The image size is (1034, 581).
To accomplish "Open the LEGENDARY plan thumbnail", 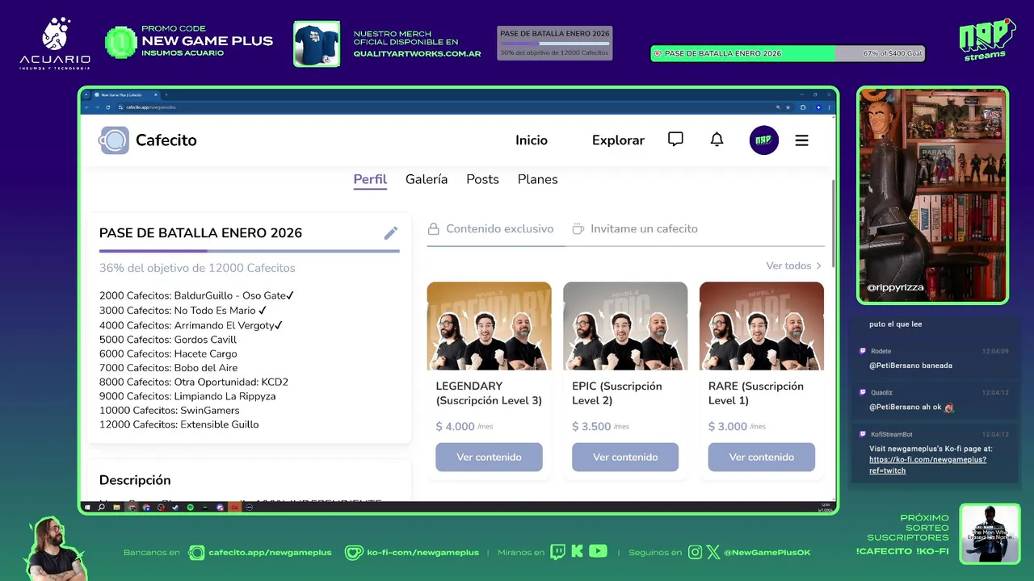I will pyautogui.click(x=489, y=326).
